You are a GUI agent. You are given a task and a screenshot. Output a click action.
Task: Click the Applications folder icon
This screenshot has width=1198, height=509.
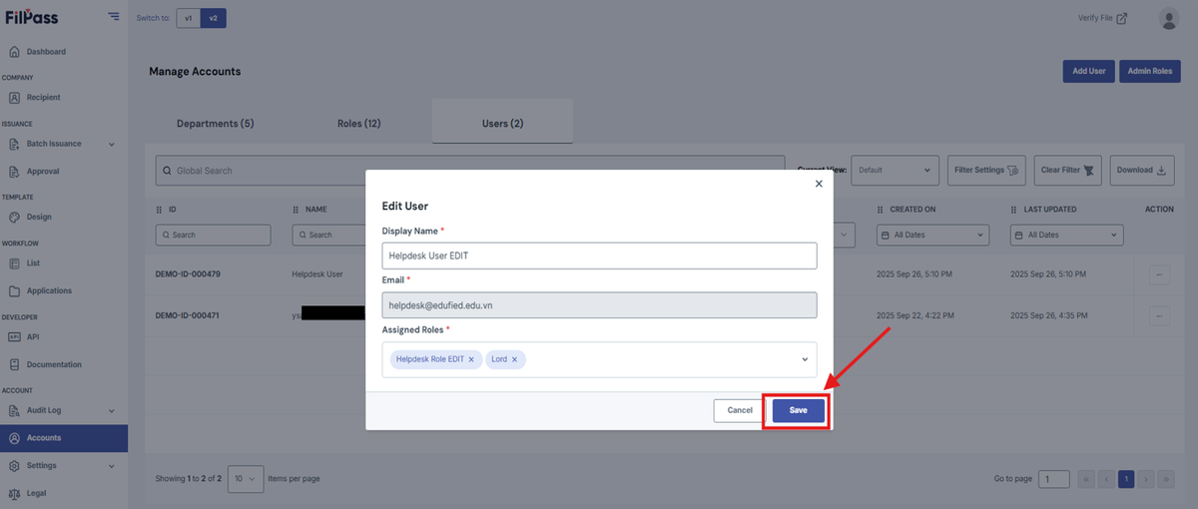15,291
